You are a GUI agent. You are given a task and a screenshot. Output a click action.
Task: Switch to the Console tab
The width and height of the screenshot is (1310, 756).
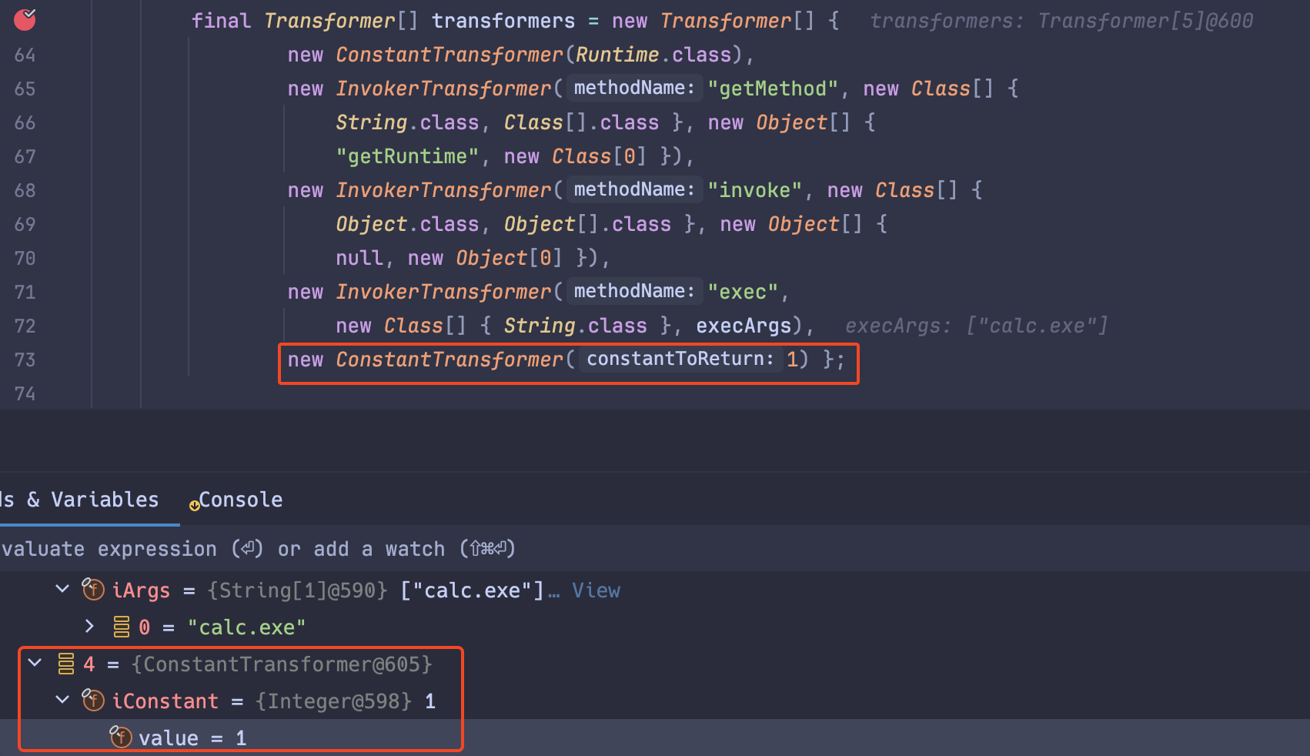pos(240,500)
